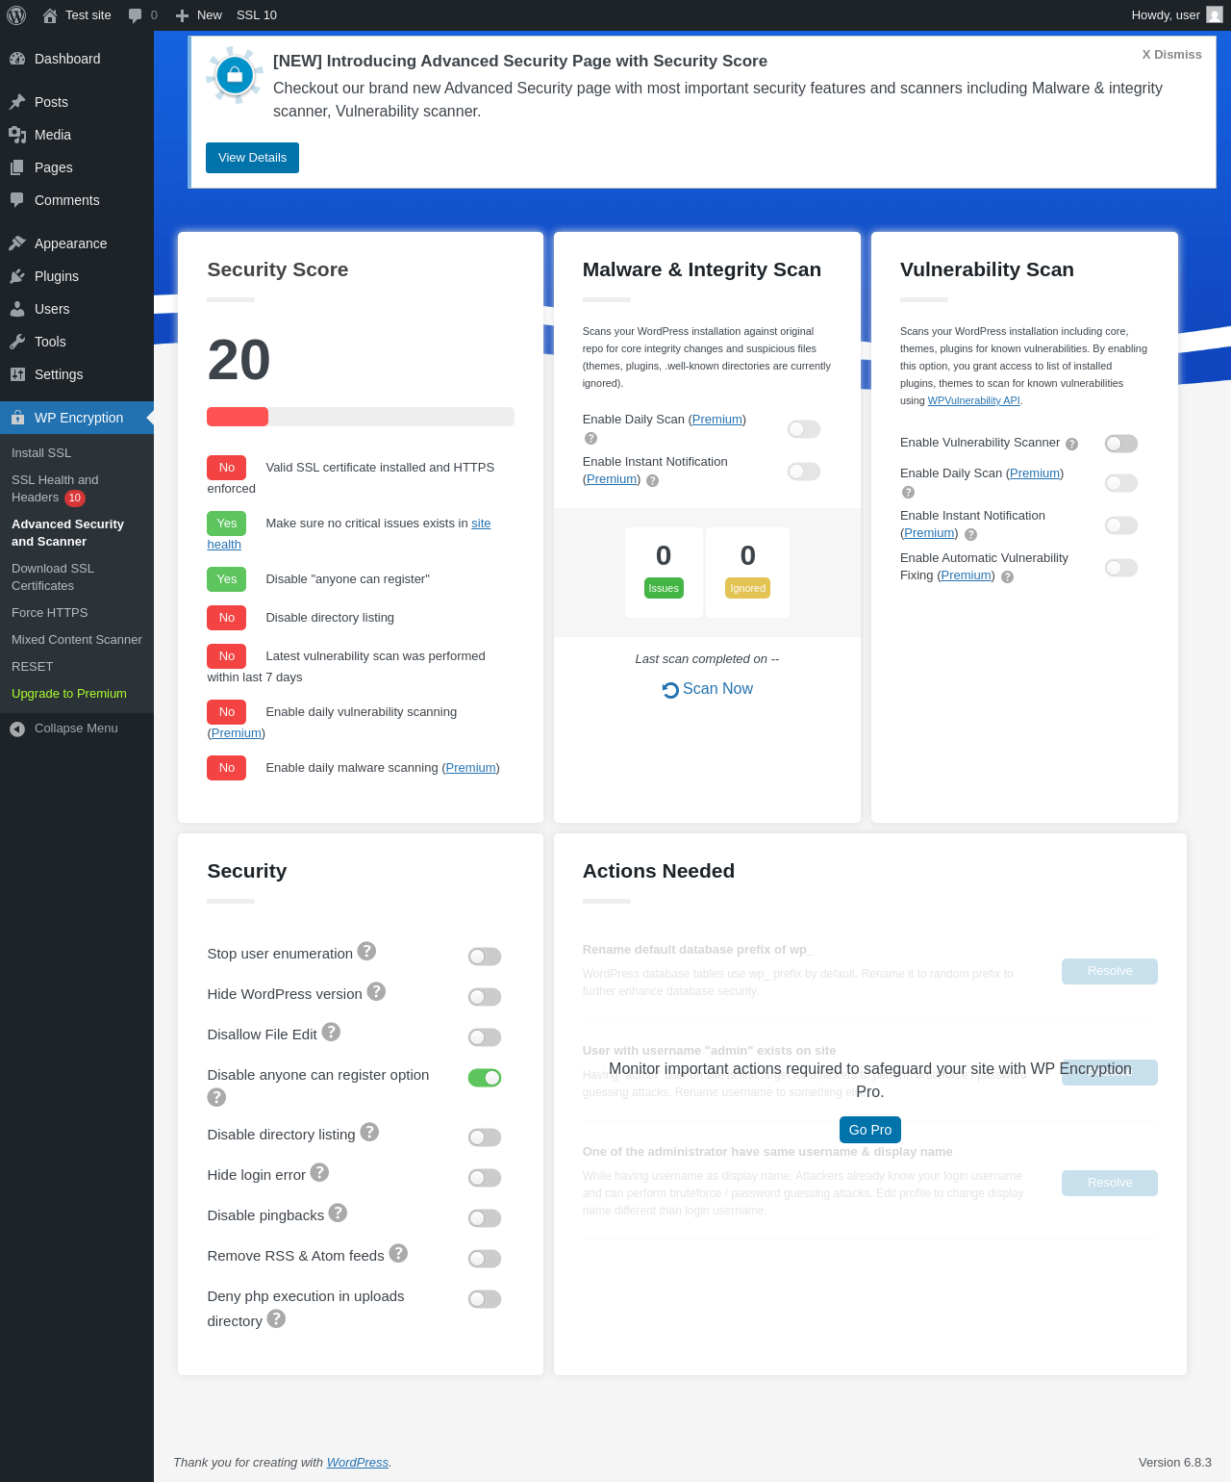This screenshot has height=1482, width=1231.
Task: Click help icon beside Hide WordPress version
Action: [x=376, y=991]
